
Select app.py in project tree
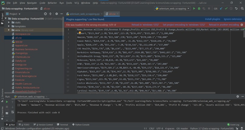(19, 42)
